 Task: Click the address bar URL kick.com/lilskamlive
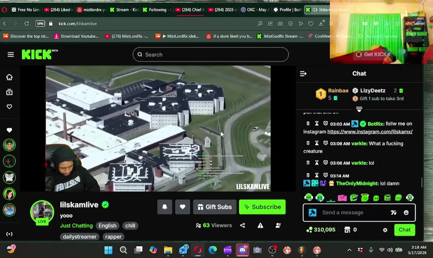78,24
